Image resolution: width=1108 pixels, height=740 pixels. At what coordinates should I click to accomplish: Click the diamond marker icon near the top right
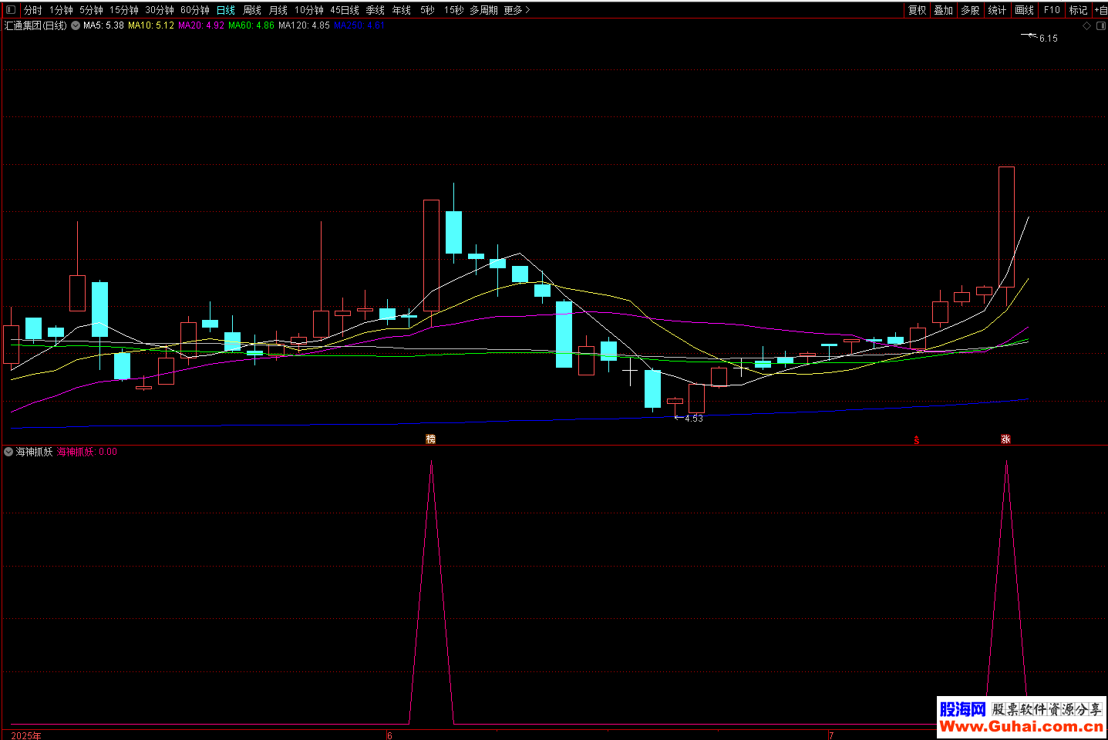(1087, 25)
